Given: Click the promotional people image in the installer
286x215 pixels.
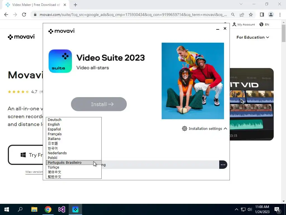Looking at the screenshot, I should [193, 81].
